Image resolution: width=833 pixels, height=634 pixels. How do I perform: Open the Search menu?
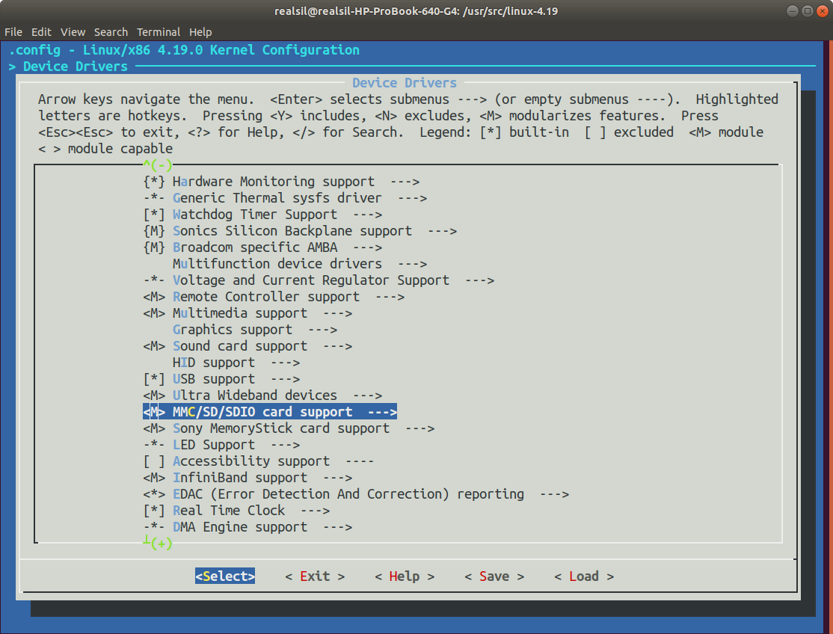click(111, 32)
